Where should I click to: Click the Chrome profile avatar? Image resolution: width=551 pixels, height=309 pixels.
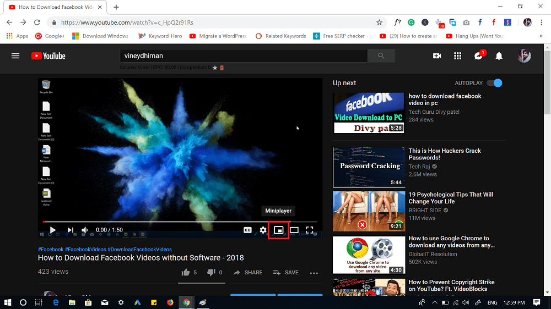point(527,23)
